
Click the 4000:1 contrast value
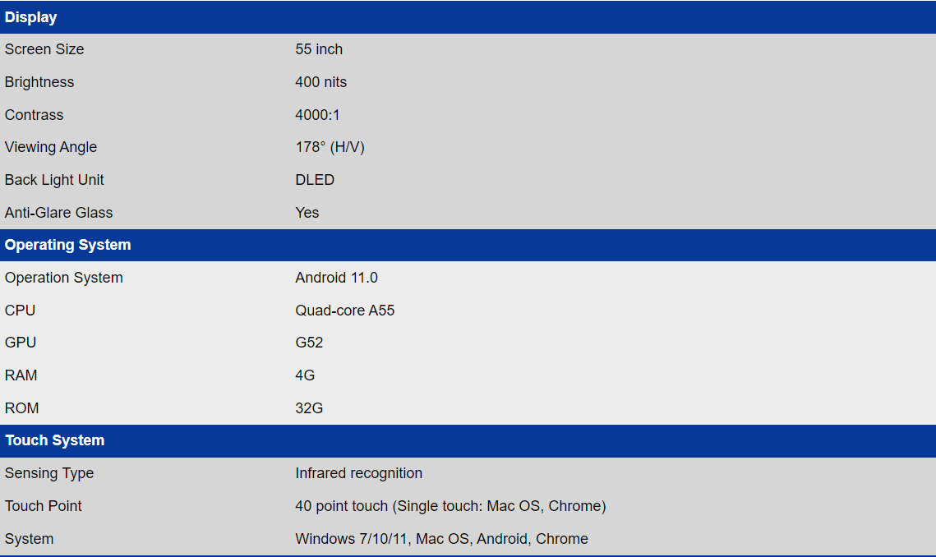pos(317,115)
